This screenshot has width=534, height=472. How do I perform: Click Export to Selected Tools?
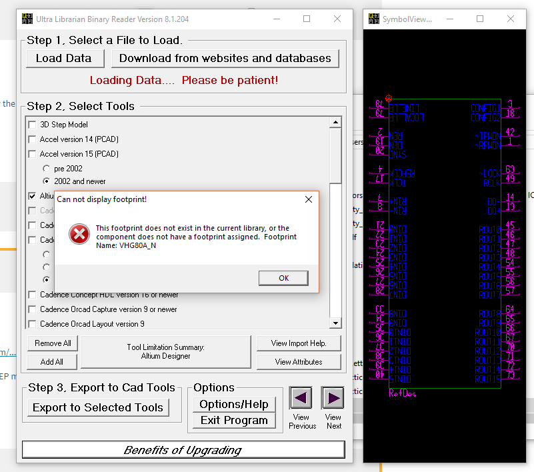(98, 407)
